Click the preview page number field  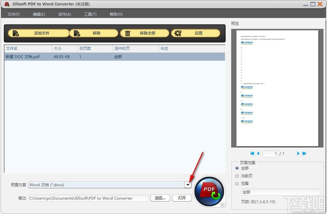pyautogui.click(x=270, y=154)
